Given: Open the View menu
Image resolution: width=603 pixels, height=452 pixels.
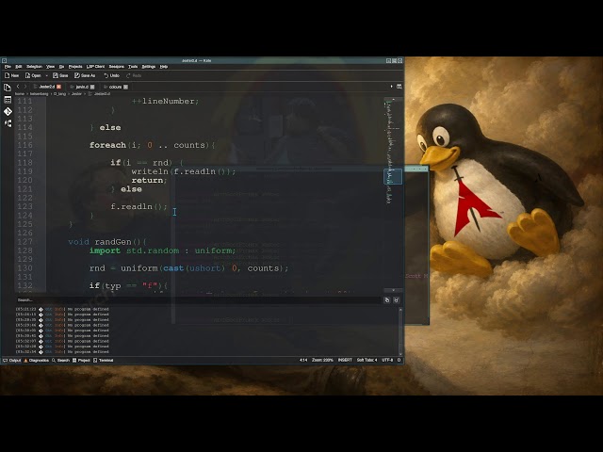Looking at the screenshot, I should point(50,67).
